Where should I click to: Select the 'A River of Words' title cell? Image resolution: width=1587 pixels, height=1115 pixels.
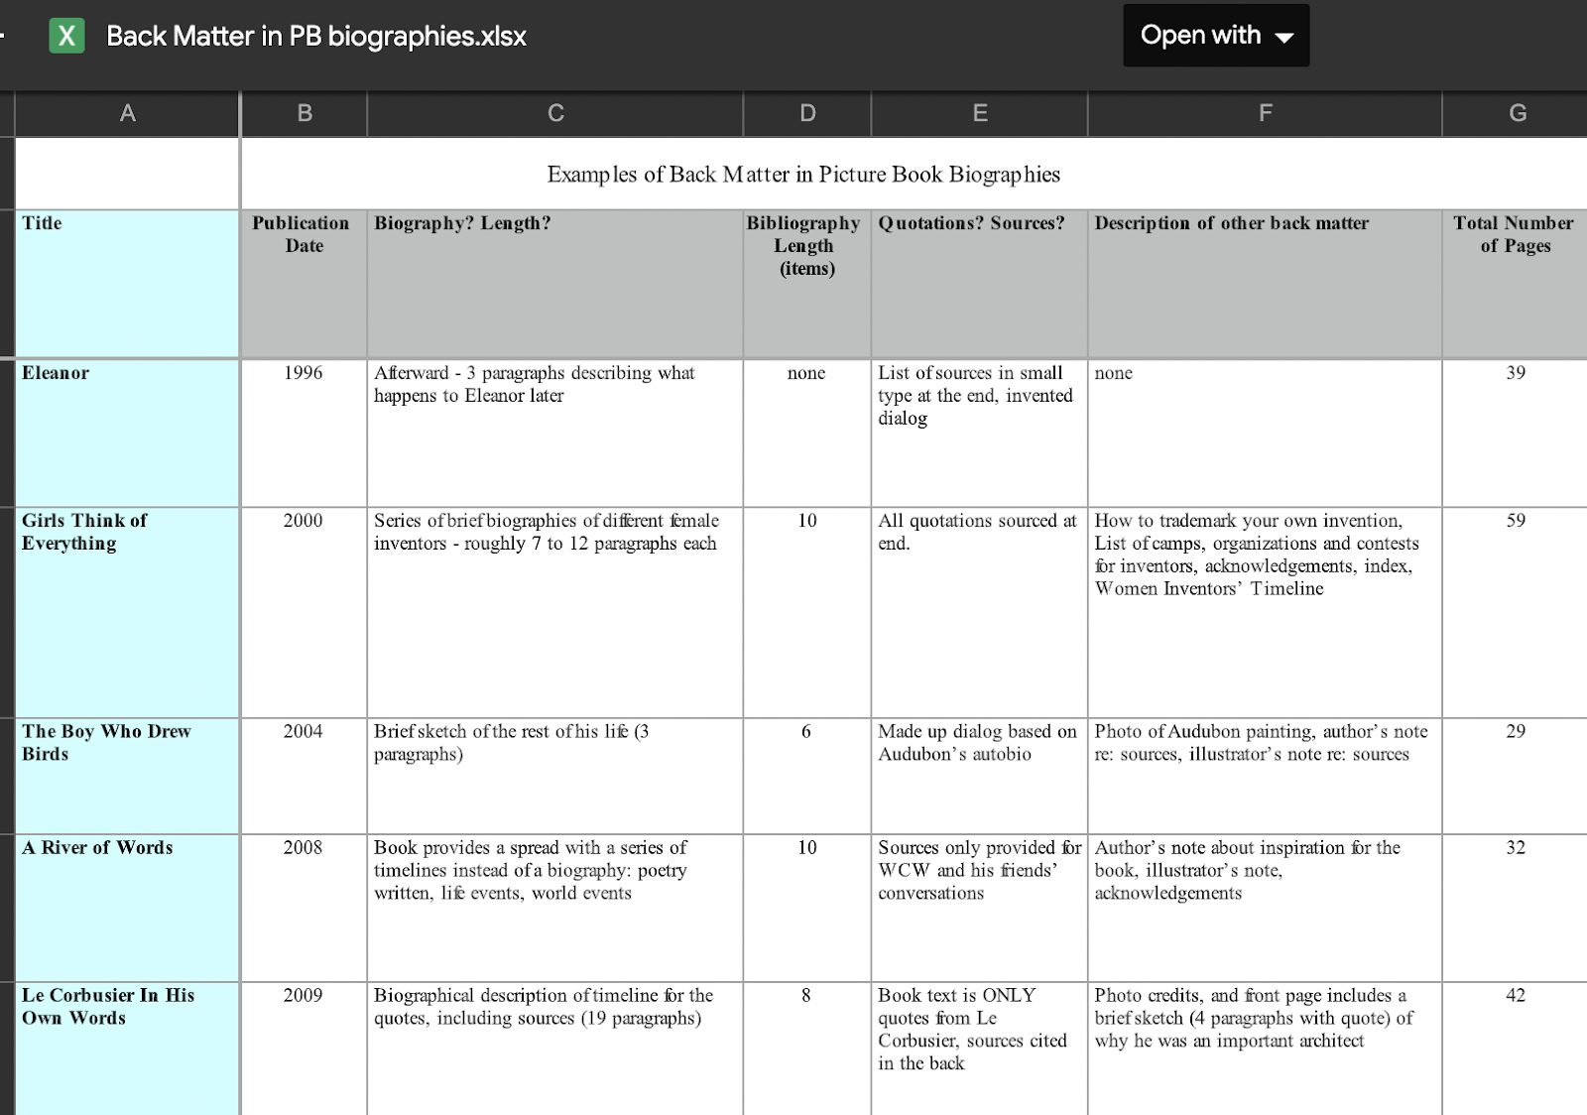click(127, 908)
